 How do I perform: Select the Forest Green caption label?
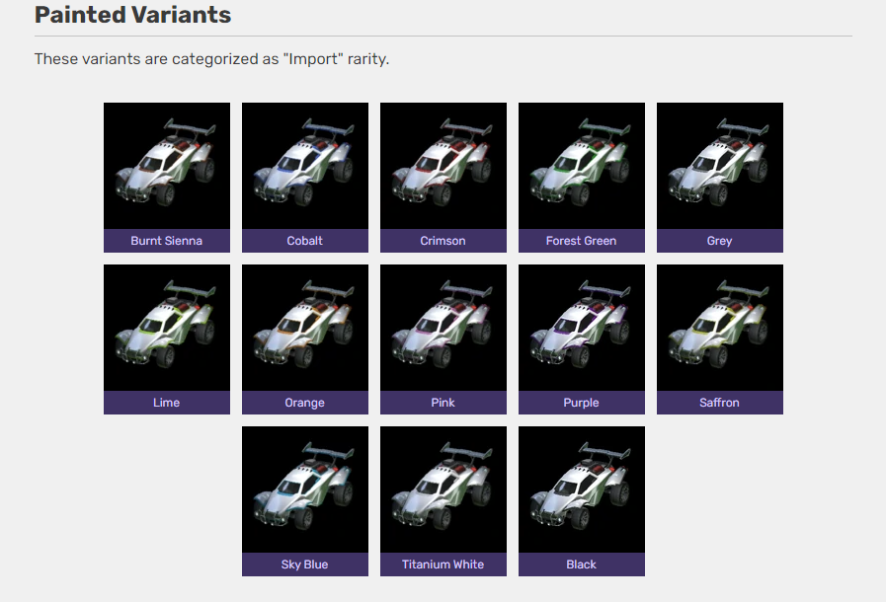pyautogui.click(x=581, y=241)
